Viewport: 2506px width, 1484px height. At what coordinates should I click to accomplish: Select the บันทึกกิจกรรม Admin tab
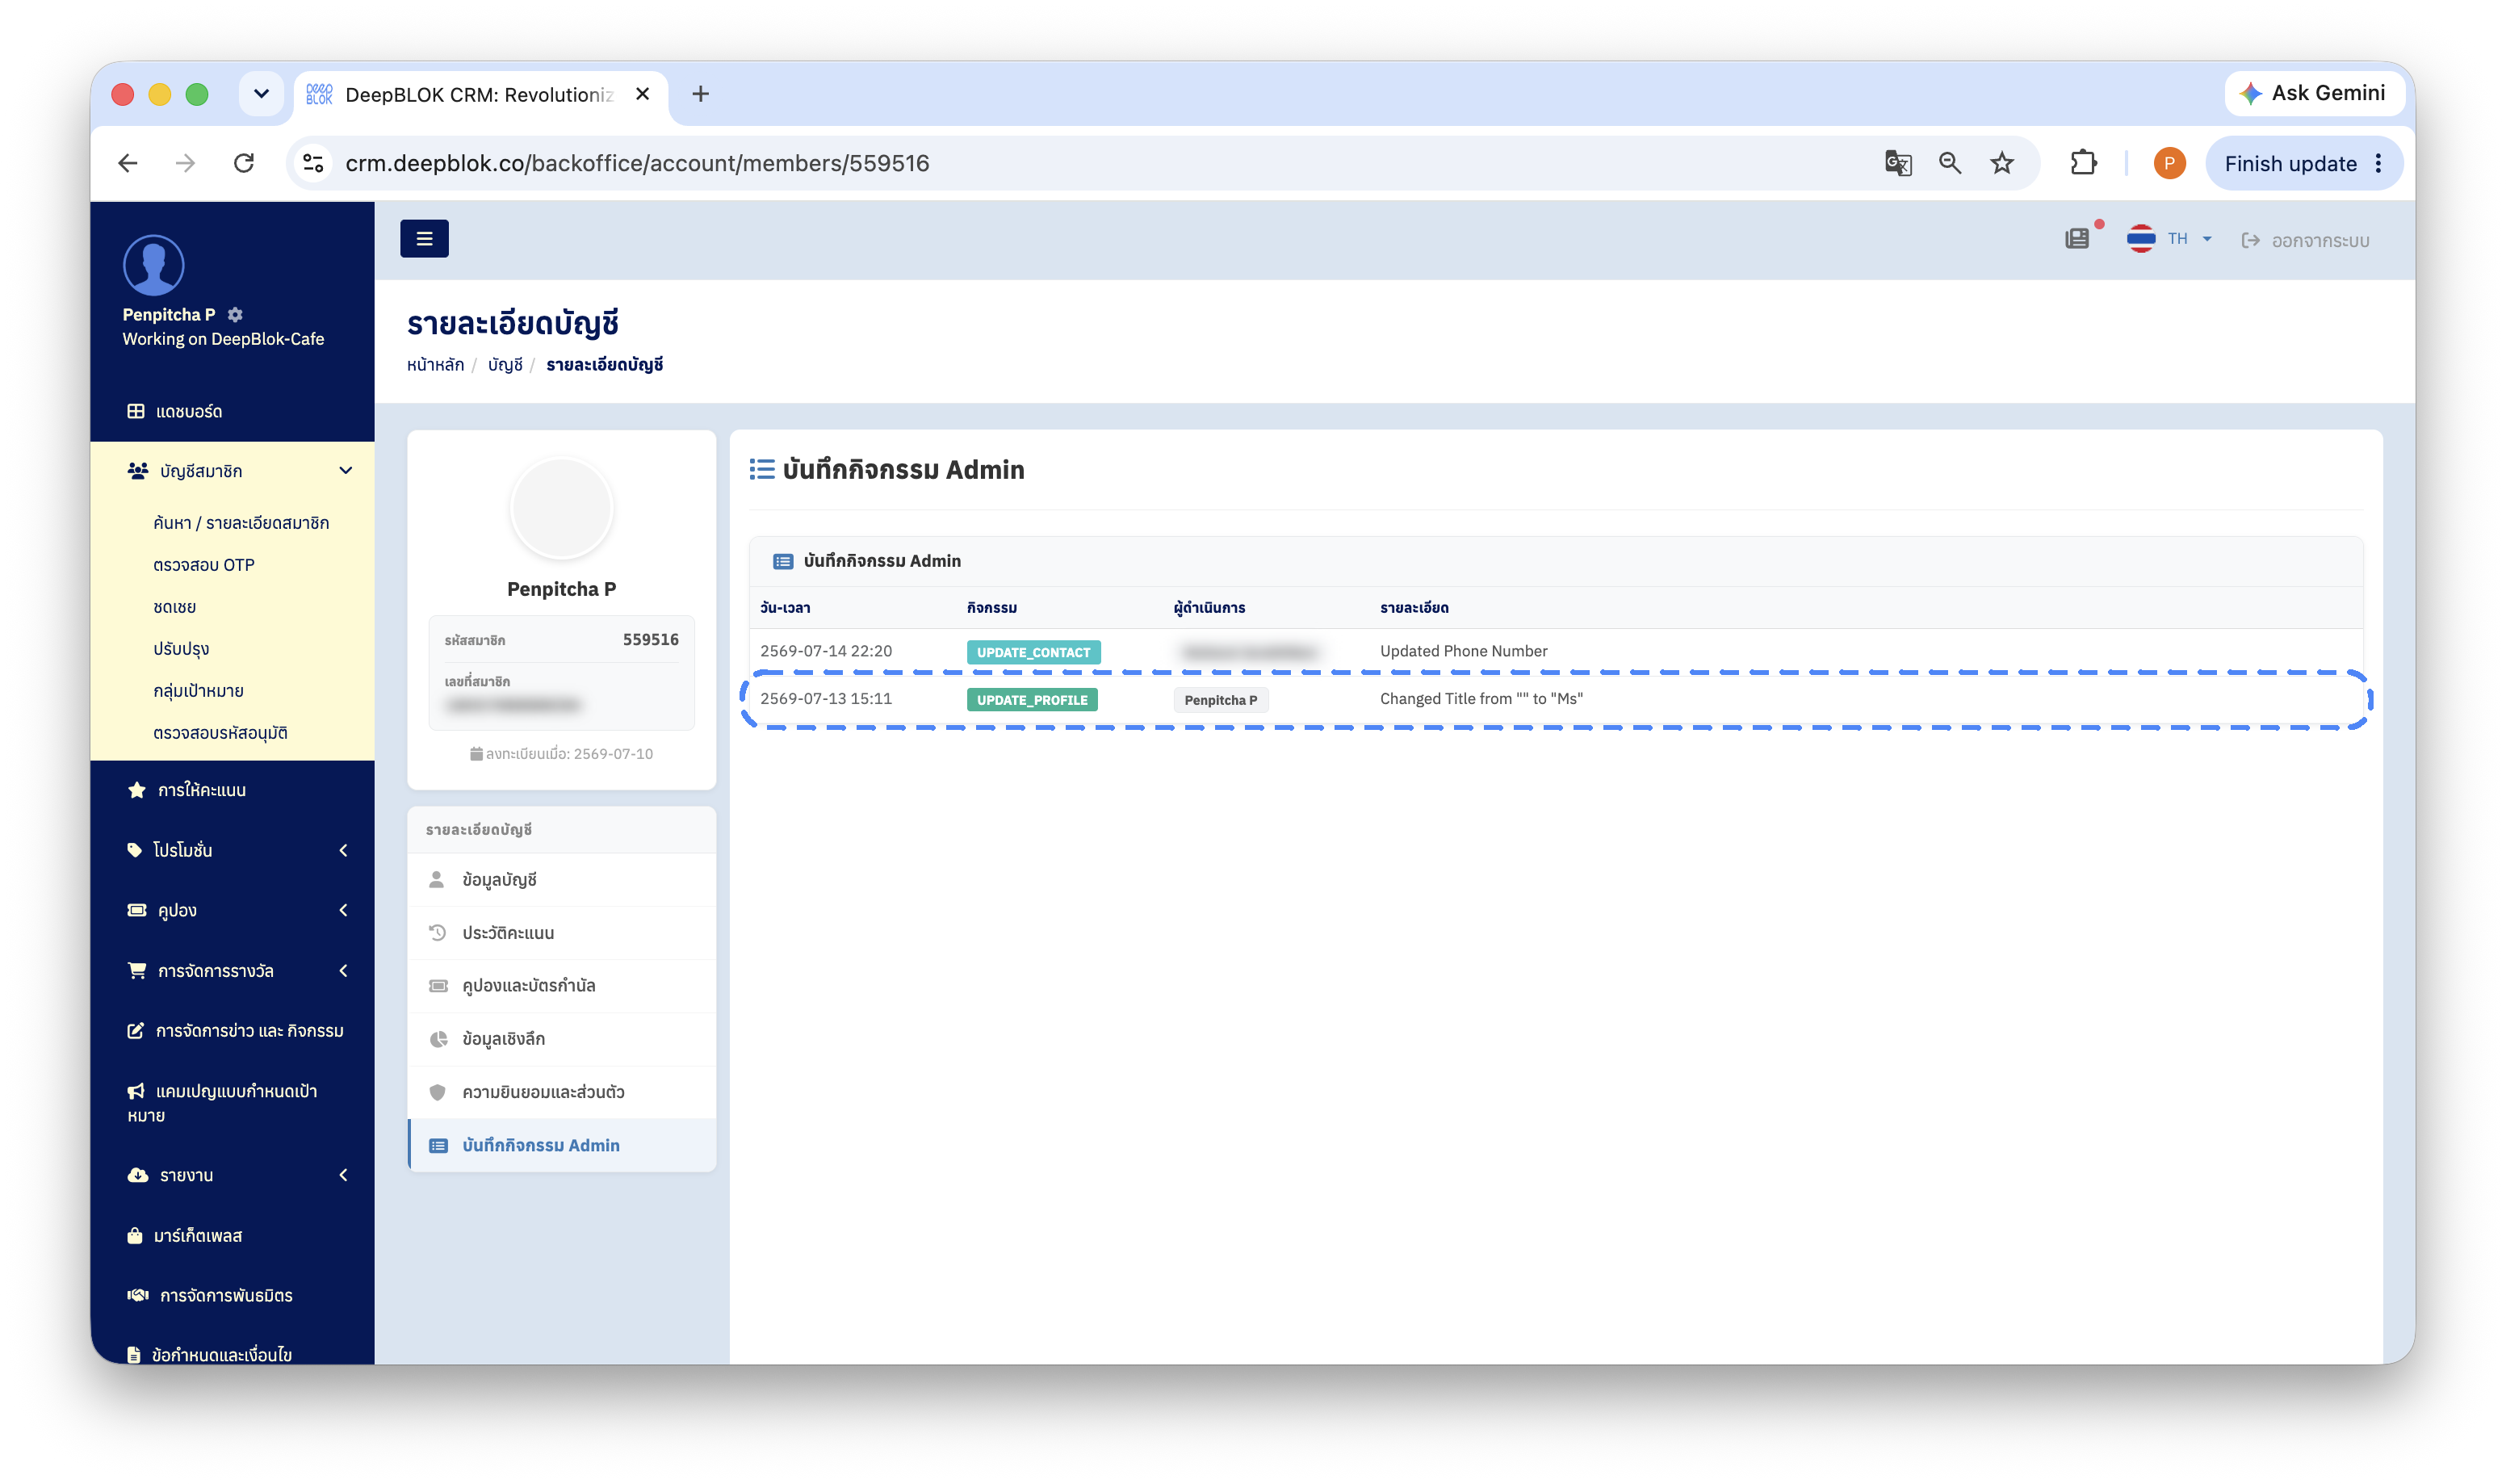561,1145
